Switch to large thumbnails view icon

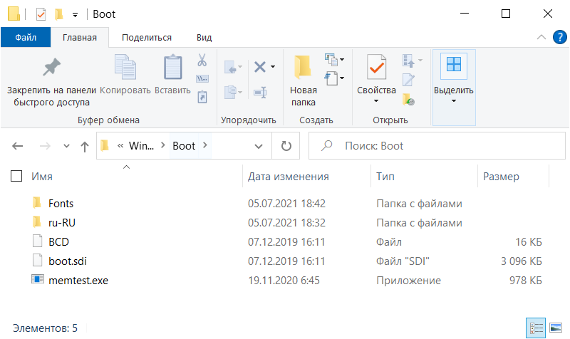tap(556, 328)
